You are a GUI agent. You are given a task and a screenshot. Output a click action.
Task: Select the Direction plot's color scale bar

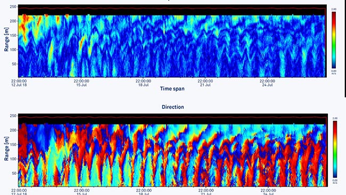click(x=335, y=149)
